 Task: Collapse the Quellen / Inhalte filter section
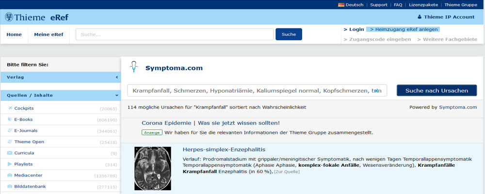[x=116, y=95]
